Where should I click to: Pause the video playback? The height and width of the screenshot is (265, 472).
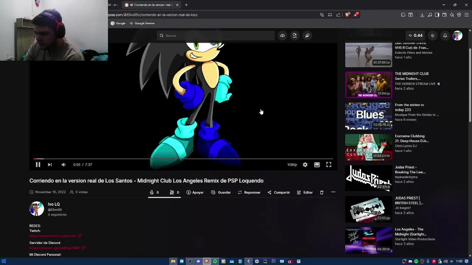click(x=38, y=165)
